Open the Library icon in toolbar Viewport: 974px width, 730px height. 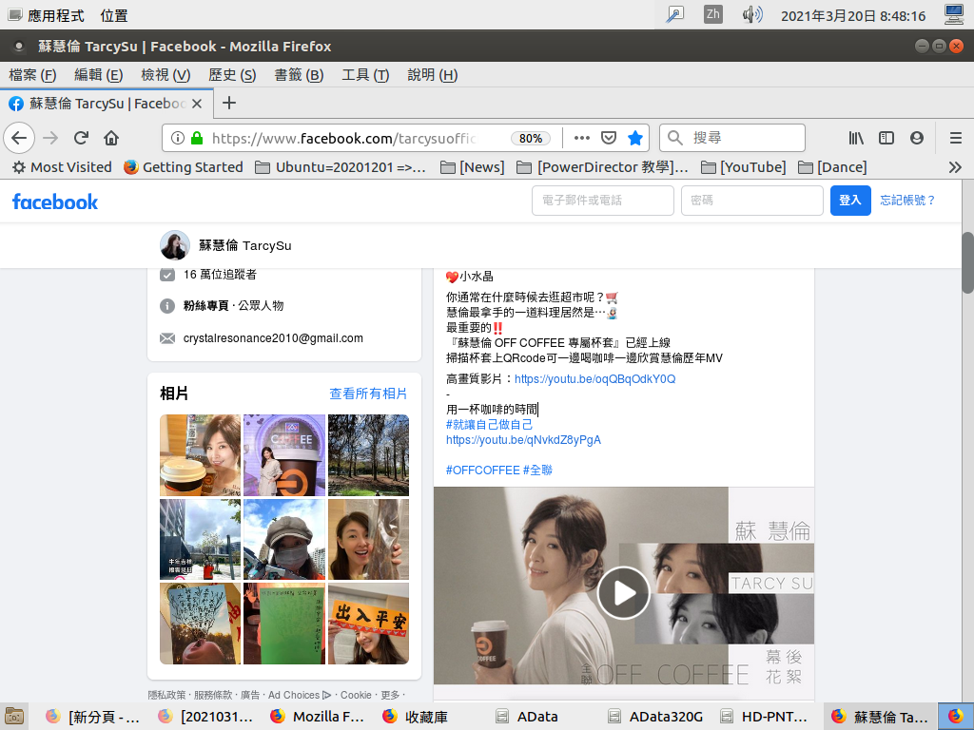[856, 138]
